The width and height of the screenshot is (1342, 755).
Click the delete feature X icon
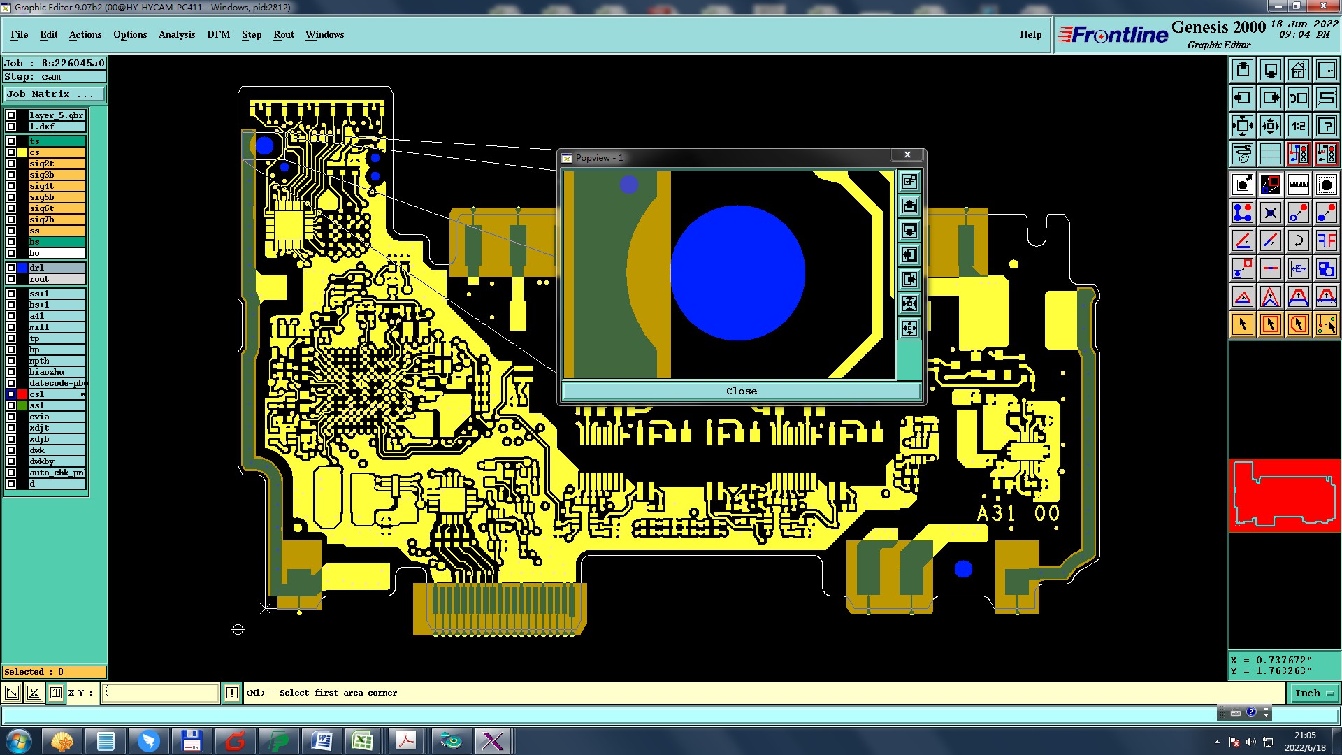click(1271, 213)
